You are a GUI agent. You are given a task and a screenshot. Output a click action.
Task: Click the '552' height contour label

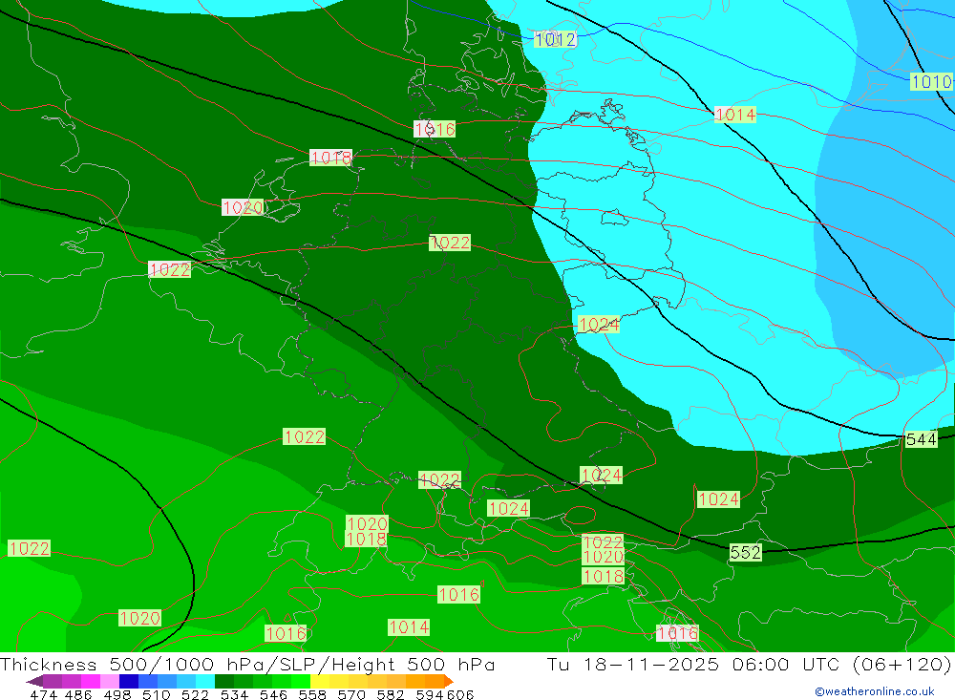[x=746, y=553]
